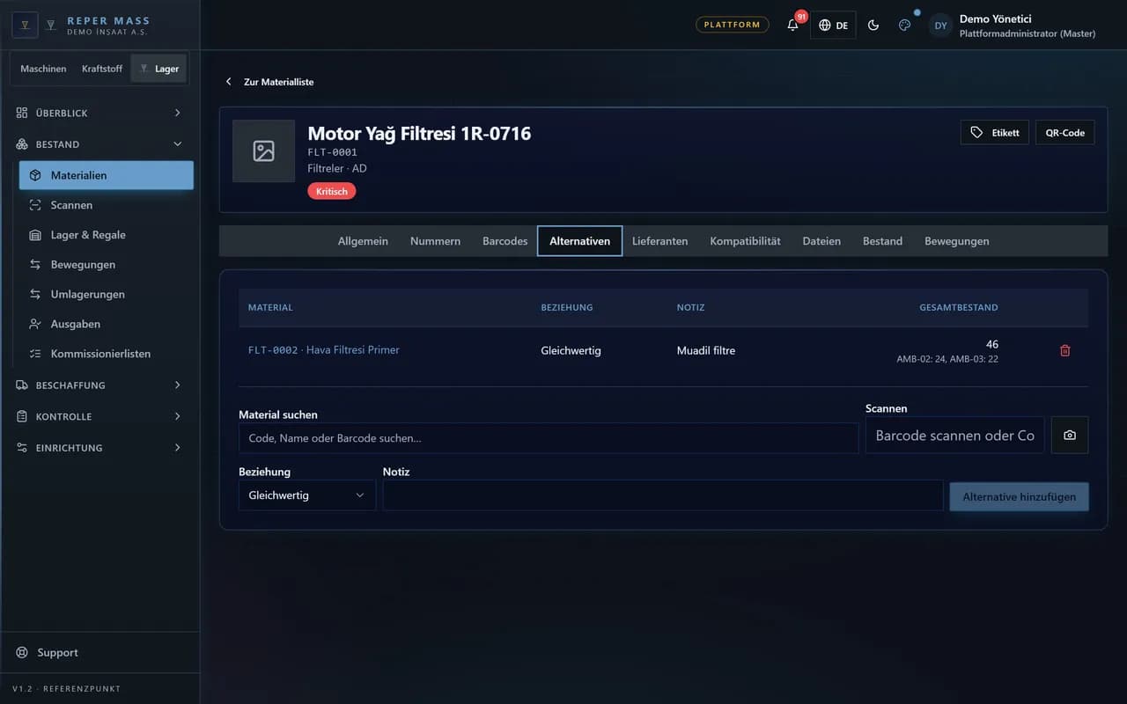Focus the Material suchen field
This screenshot has width=1127, height=704.
coord(549,438)
